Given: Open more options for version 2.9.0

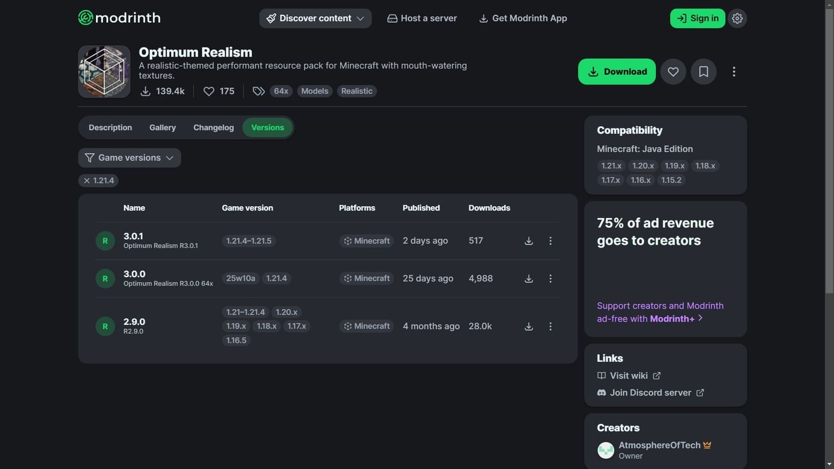Looking at the screenshot, I should coord(550,326).
